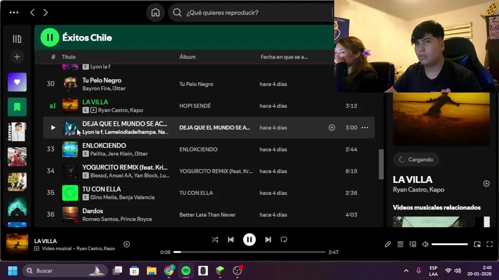Open the HOPI SENDÉ album link
The width and height of the screenshot is (499, 280).
195,106
